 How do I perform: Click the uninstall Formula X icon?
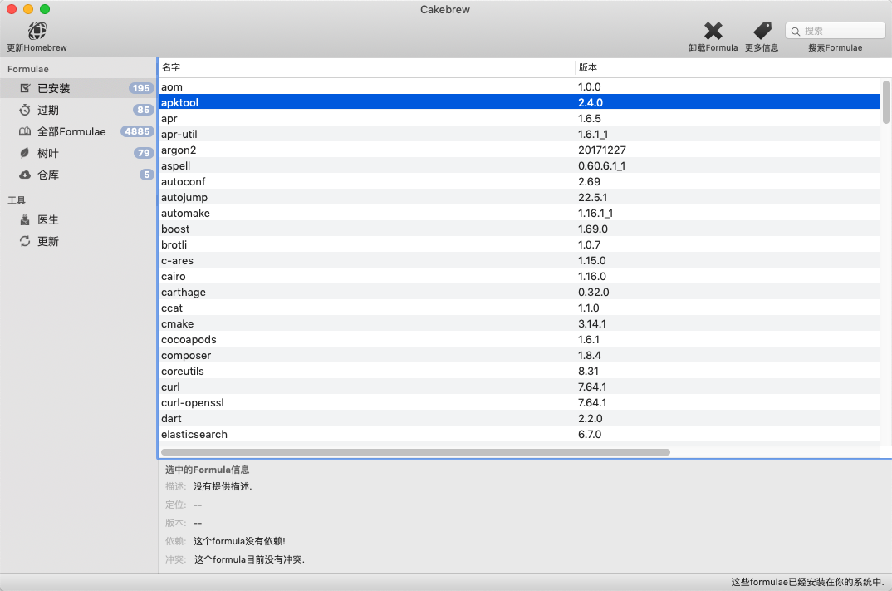[x=713, y=31]
